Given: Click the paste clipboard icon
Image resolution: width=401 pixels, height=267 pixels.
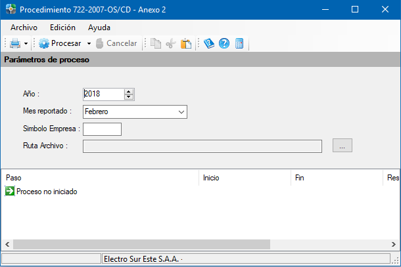Looking at the screenshot, I should 186,43.
